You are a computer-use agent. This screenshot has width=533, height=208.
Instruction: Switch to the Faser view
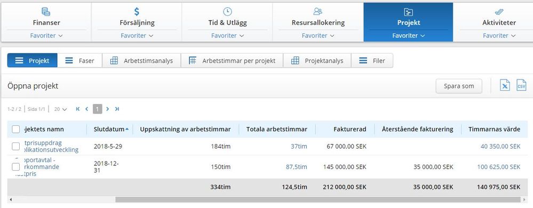79,60
